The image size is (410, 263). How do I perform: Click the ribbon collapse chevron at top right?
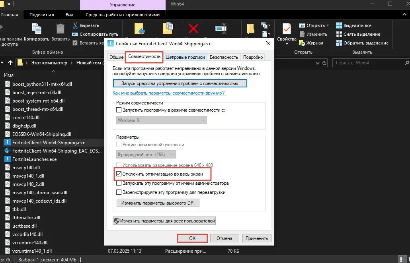[x=404, y=15]
